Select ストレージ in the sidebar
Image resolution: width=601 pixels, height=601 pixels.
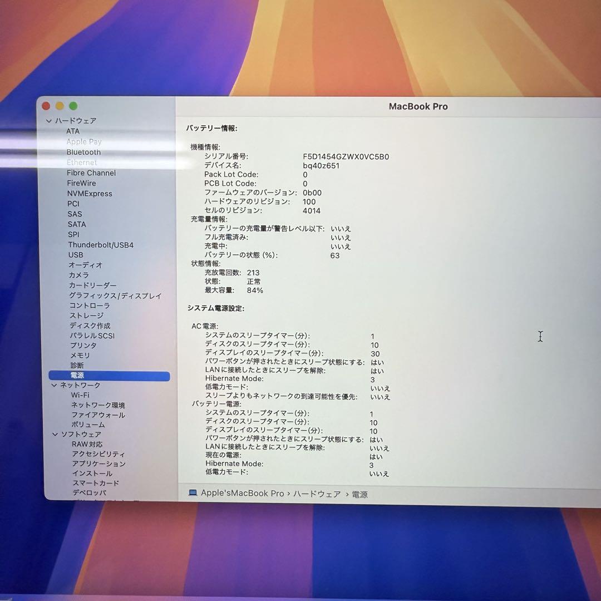[86, 316]
